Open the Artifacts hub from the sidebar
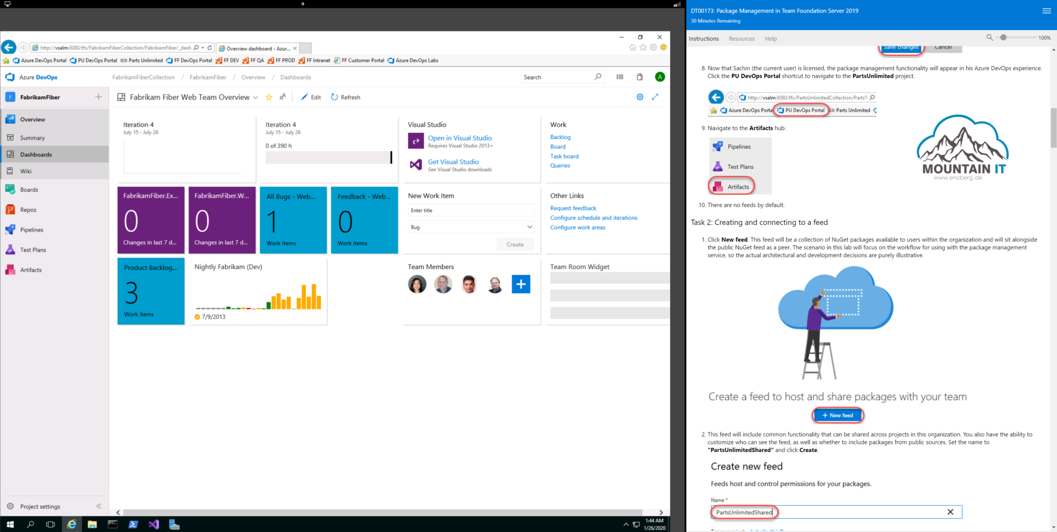 click(x=31, y=270)
